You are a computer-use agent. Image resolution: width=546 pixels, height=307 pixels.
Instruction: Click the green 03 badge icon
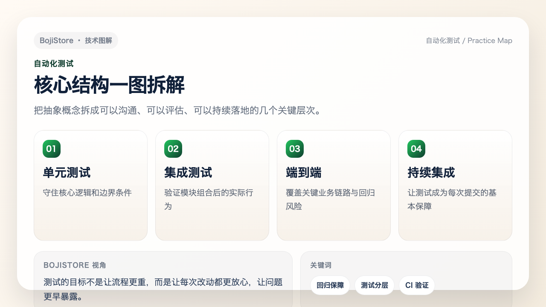point(294,148)
